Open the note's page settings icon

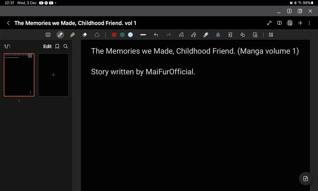click(290, 23)
